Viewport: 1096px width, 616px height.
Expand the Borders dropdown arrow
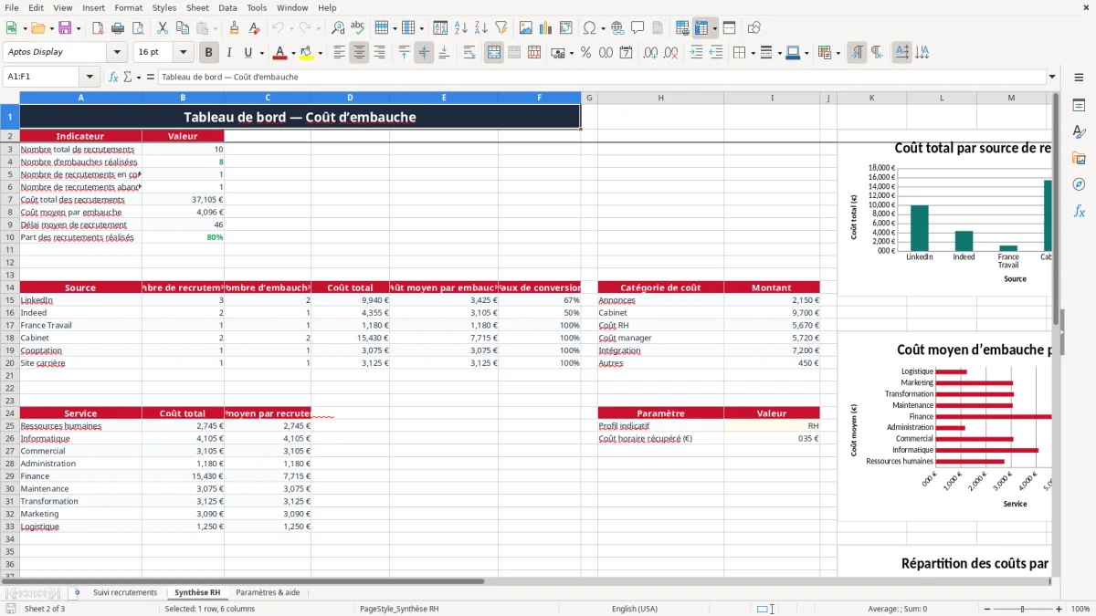tap(755, 53)
